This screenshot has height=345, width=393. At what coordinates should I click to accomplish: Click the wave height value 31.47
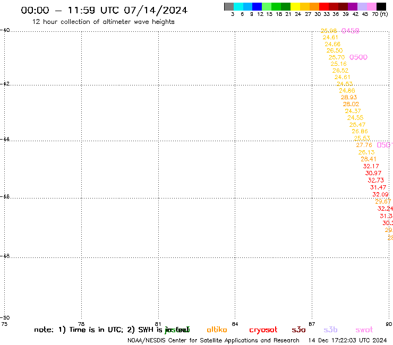coord(378,187)
